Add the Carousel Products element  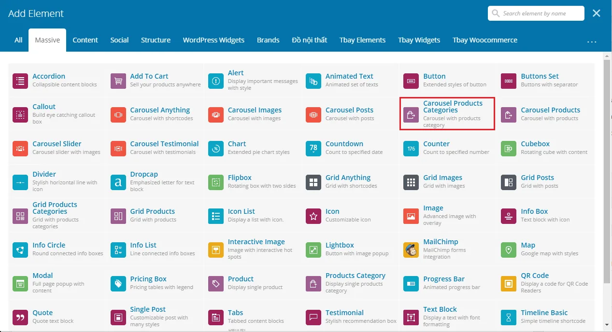click(x=546, y=114)
